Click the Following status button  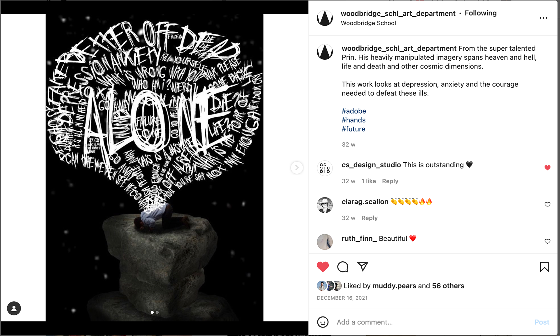(480, 13)
